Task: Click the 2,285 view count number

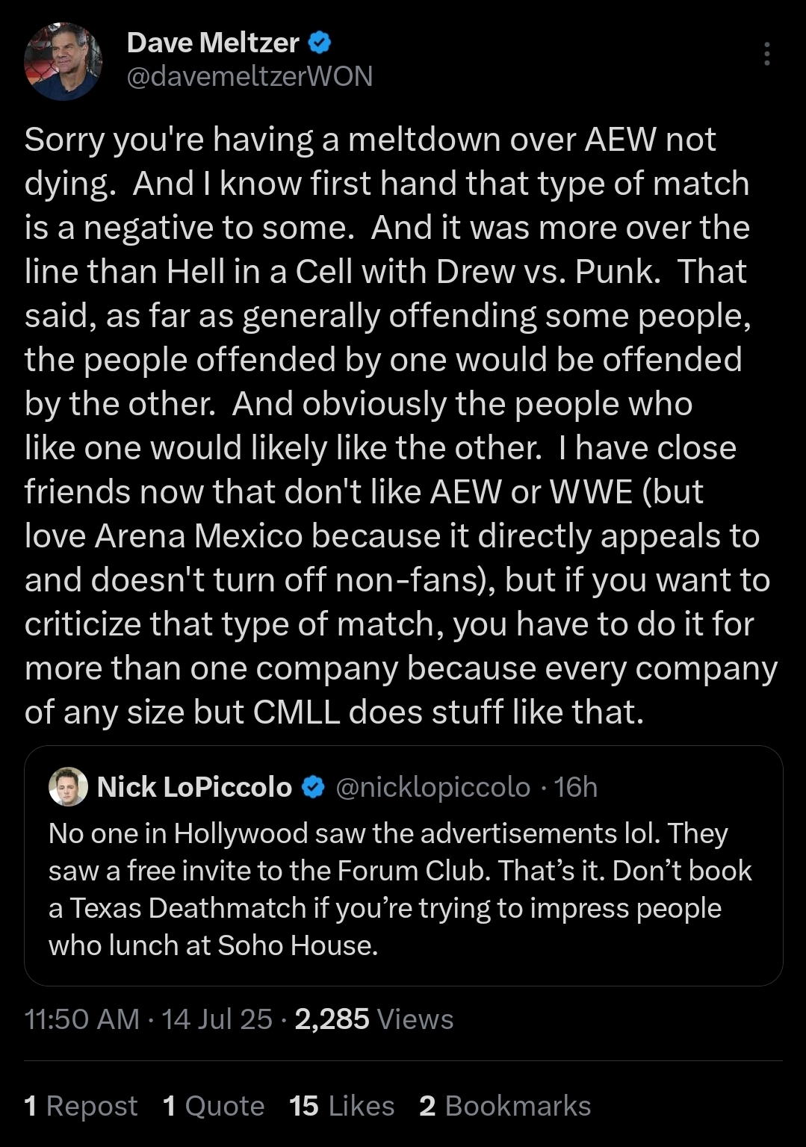Action: tap(332, 1019)
